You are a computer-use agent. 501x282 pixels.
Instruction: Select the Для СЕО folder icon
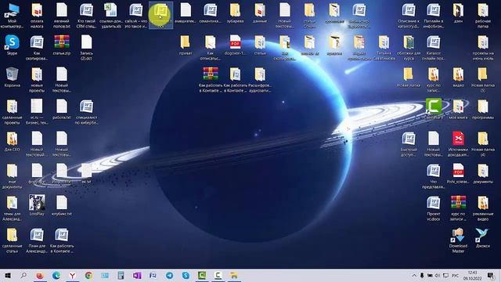point(13,141)
